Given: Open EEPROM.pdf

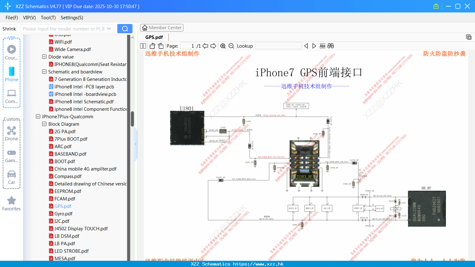Looking at the screenshot, I should point(68,191).
